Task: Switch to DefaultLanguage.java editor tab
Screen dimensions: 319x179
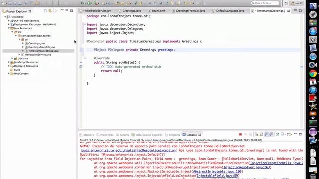Action: pos(230,11)
